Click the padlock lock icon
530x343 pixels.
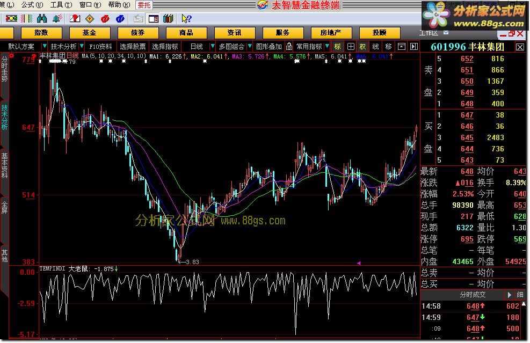(x=289, y=46)
